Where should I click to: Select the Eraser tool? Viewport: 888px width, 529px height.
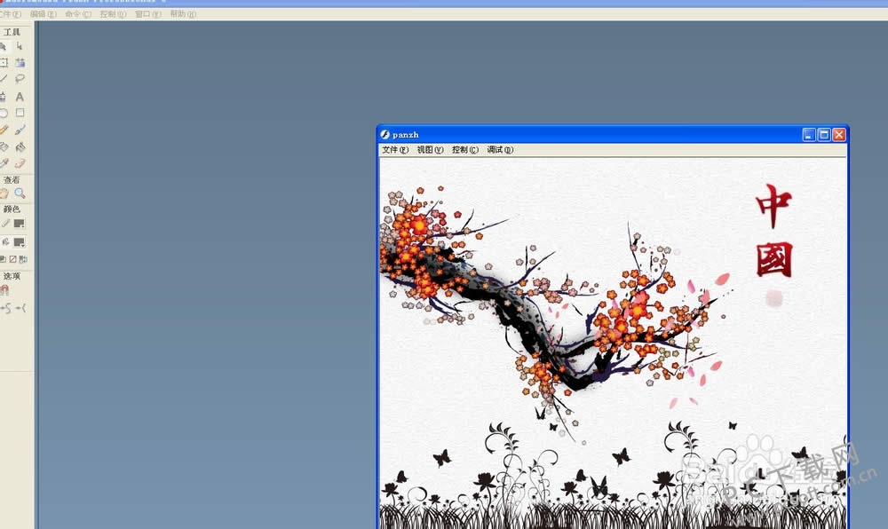[x=20, y=163]
